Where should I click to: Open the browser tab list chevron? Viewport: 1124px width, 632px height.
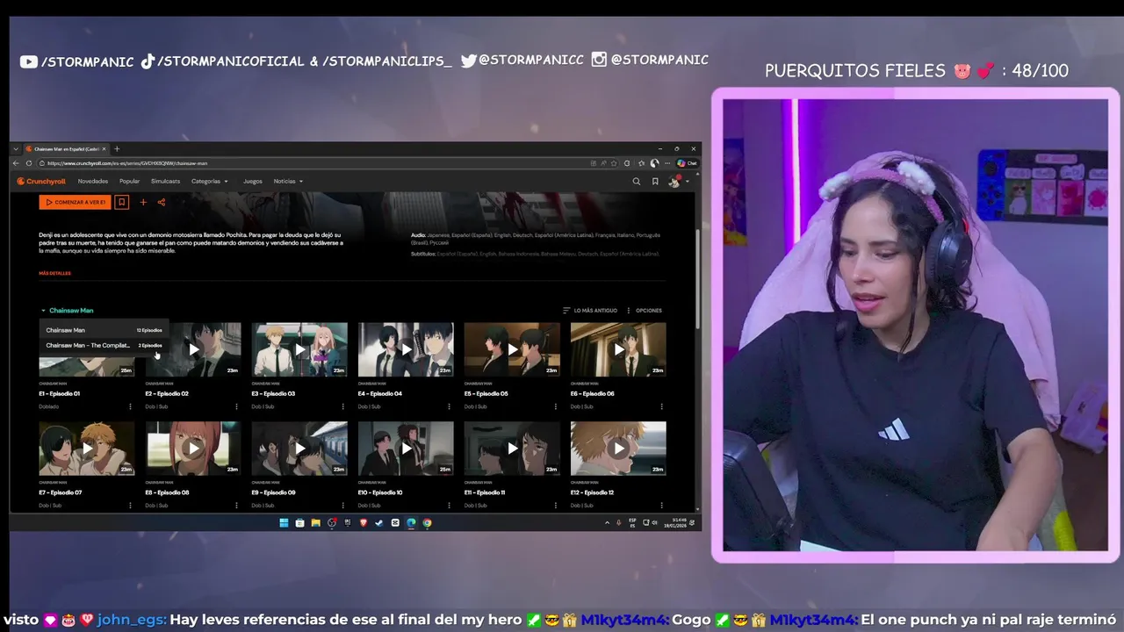pos(15,148)
